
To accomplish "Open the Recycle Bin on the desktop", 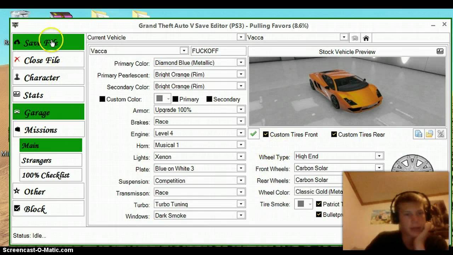I will click(20, 15).
